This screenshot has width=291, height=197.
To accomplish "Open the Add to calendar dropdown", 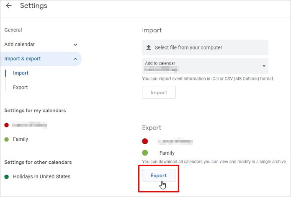I will click(264, 66).
